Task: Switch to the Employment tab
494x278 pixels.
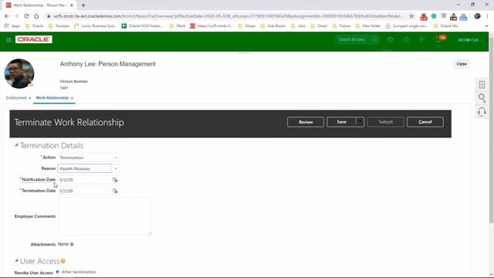Action: (x=16, y=98)
